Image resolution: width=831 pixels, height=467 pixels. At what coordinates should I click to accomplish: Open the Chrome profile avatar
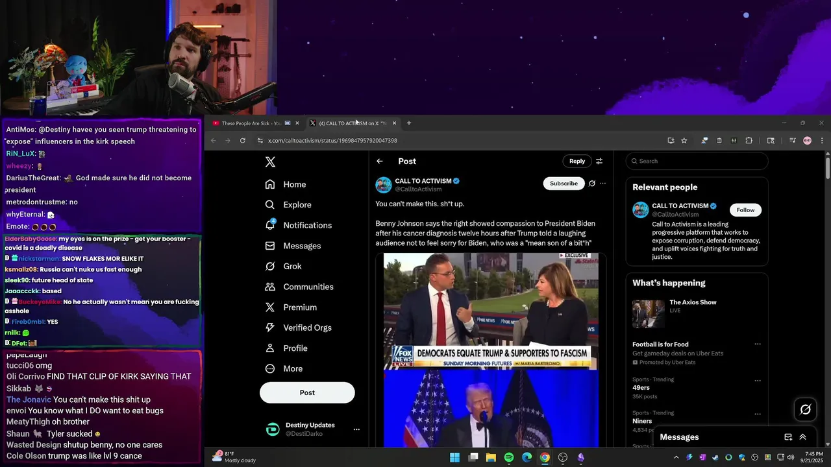807,141
